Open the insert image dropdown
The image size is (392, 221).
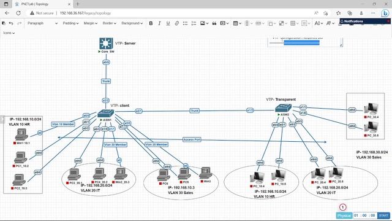[x=204, y=23]
